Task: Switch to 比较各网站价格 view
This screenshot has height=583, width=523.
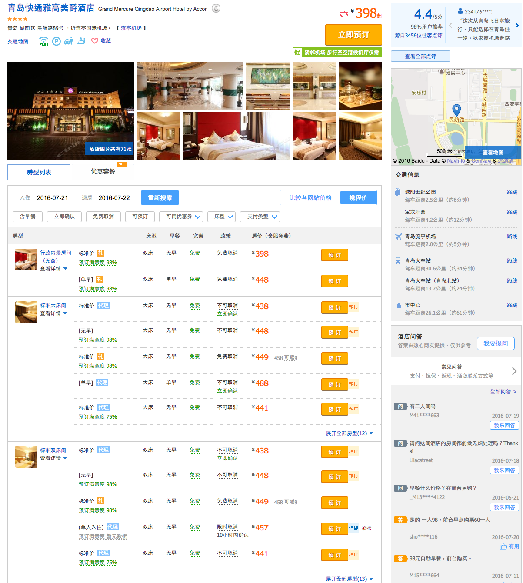Action: 310,198
